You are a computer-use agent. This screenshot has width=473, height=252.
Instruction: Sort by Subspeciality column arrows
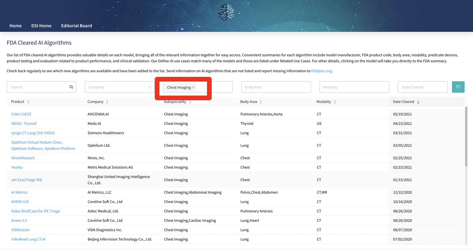190,102
